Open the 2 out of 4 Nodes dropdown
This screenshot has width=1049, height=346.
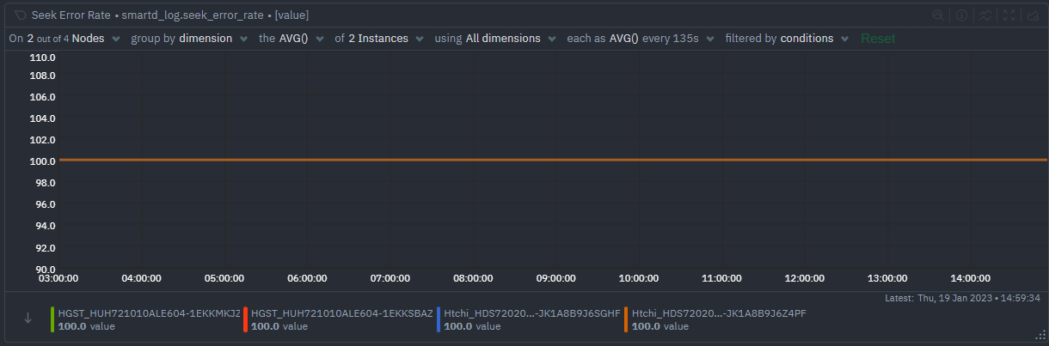(63, 39)
